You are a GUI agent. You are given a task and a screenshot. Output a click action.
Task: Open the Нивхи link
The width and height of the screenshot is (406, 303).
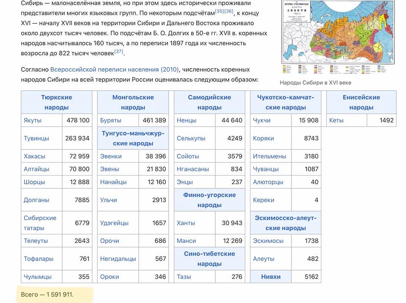271,277
